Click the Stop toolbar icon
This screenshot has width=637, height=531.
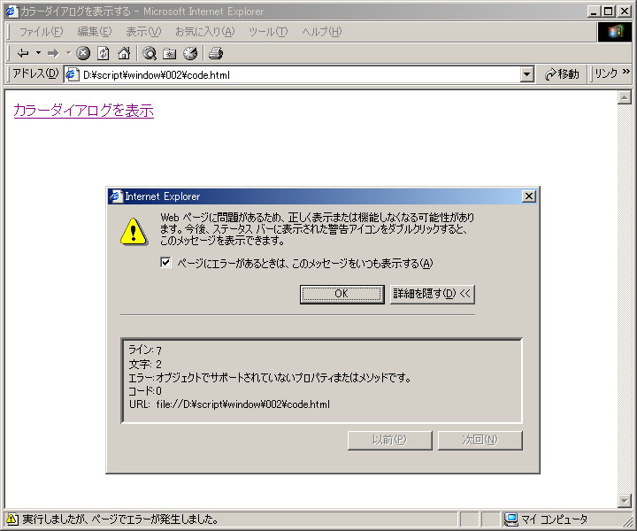click(x=83, y=53)
